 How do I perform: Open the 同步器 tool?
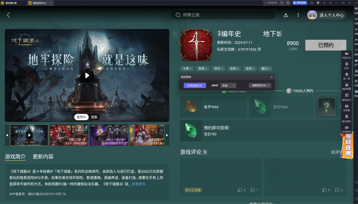[x=346, y=108]
